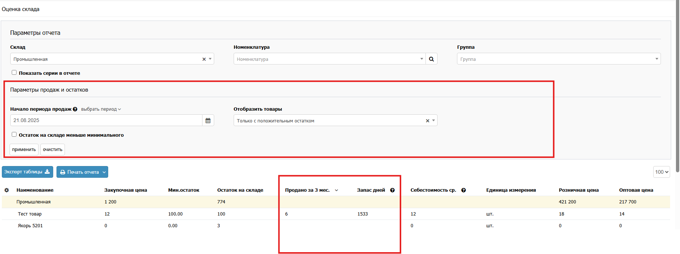This screenshot has width=680, height=254.
Task: Toggle Остаток на складе меньше минимального checkbox
Action: point(14,135)
